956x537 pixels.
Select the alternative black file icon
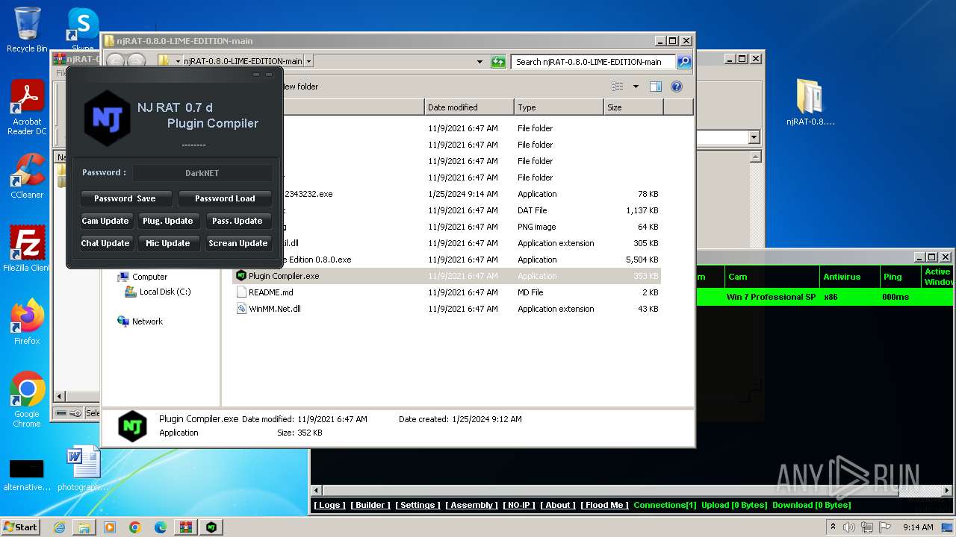coord(27,474)
